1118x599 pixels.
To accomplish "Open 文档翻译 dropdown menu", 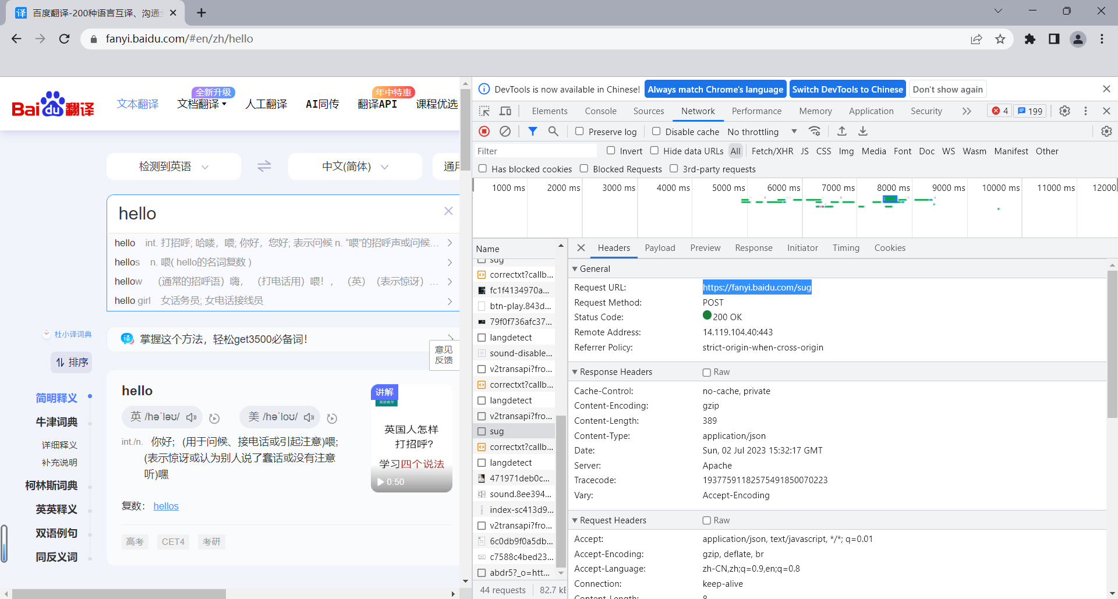I will coord(201,104).
